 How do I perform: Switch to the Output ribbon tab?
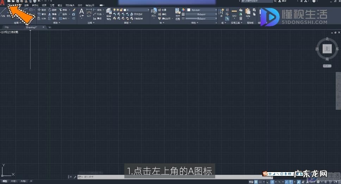pyautogui.click(x=60, y=5)
